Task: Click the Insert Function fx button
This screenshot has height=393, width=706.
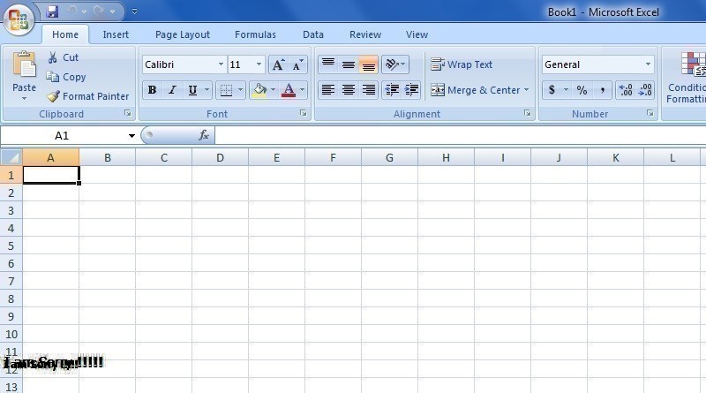Action: click(x=204, y=135)
